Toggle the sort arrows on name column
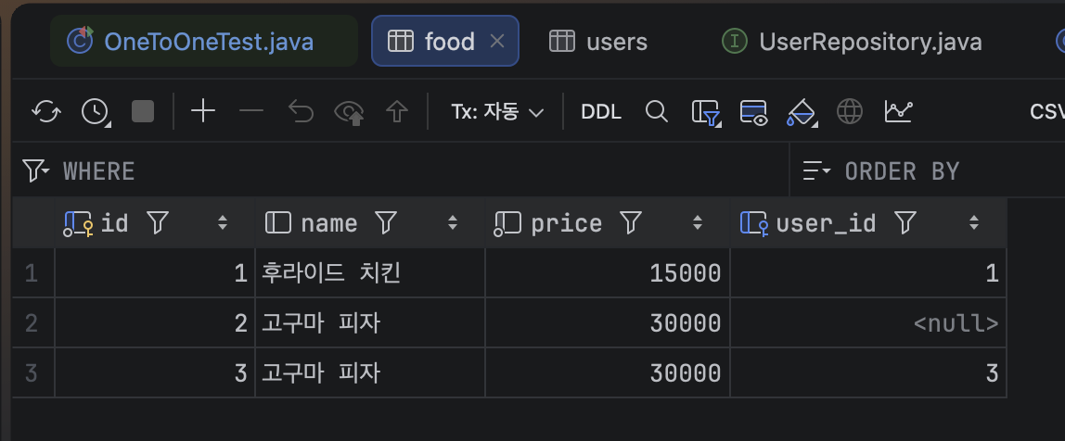 pos(453,222)
